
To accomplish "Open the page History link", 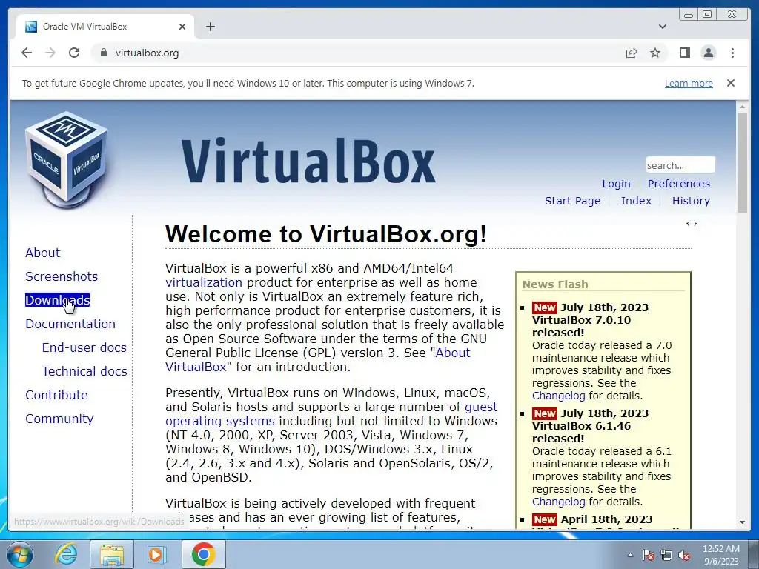I will tap(691, 201).
